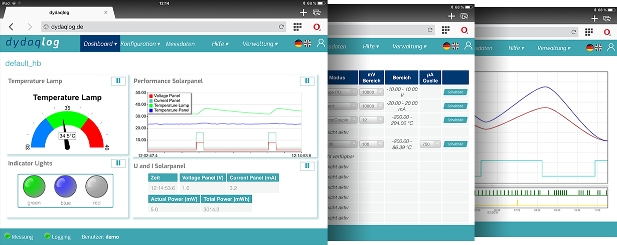
Task: Select the blue indicator light
Action: click(x=65, y=186)
